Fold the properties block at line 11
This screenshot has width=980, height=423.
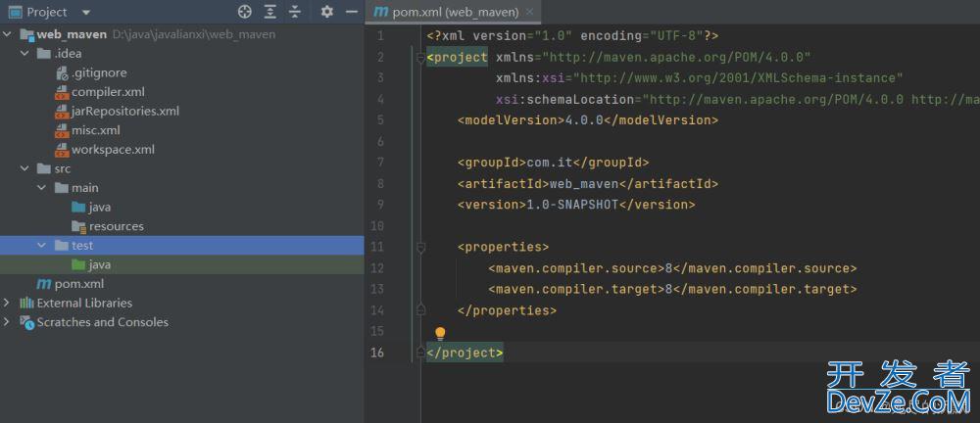pyautogui.click(x=420, y=248)
